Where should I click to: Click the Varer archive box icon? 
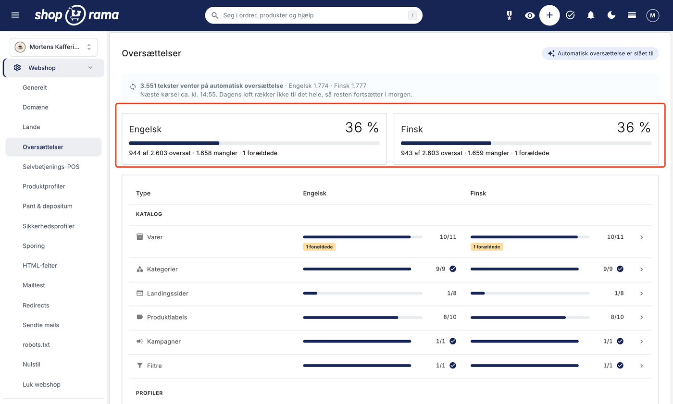pos(140,237)
